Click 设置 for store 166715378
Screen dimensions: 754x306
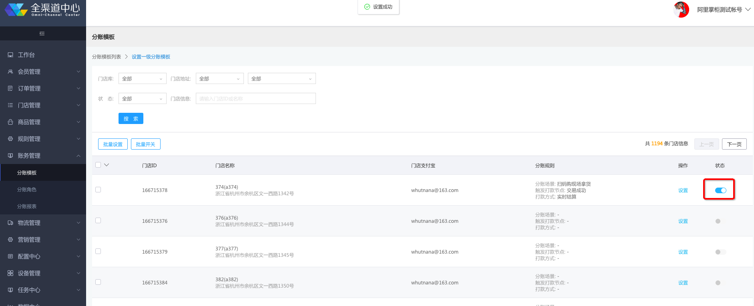(683, 190)
